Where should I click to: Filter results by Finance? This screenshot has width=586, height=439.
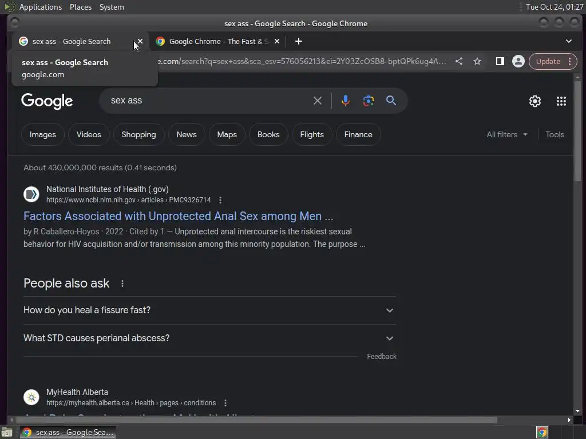tap(358, 134)
